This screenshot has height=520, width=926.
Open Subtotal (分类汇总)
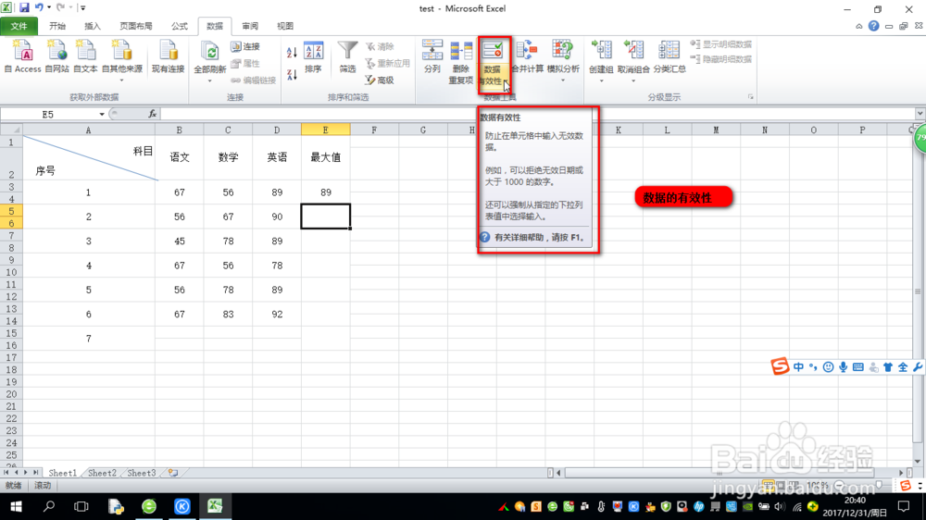(x=669, y=57)
